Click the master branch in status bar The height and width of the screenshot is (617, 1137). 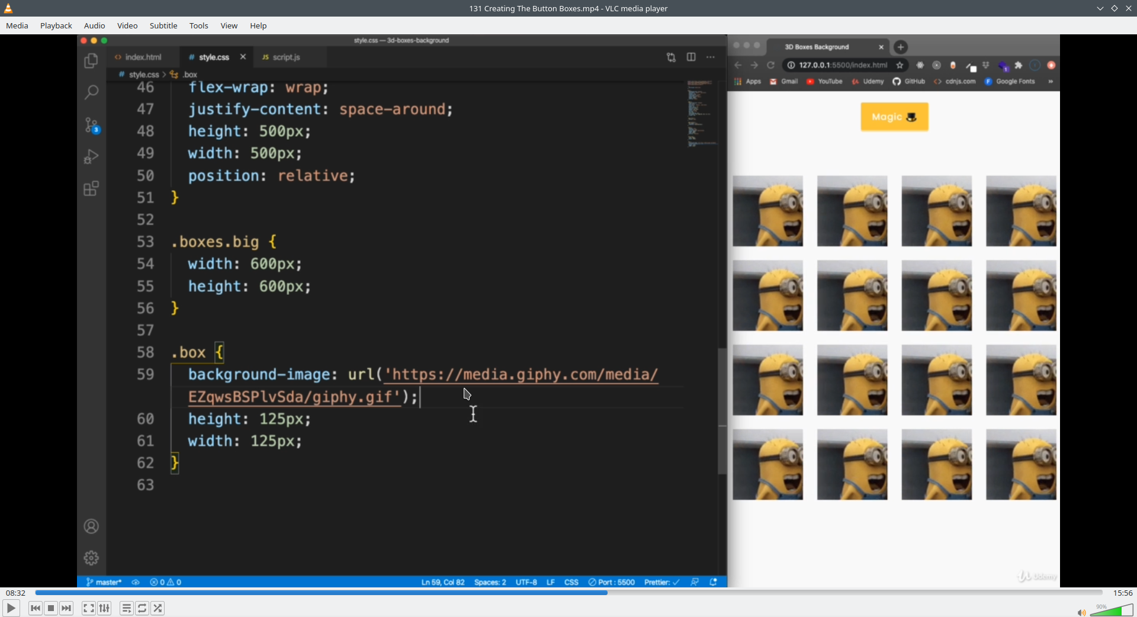(104, 583)
